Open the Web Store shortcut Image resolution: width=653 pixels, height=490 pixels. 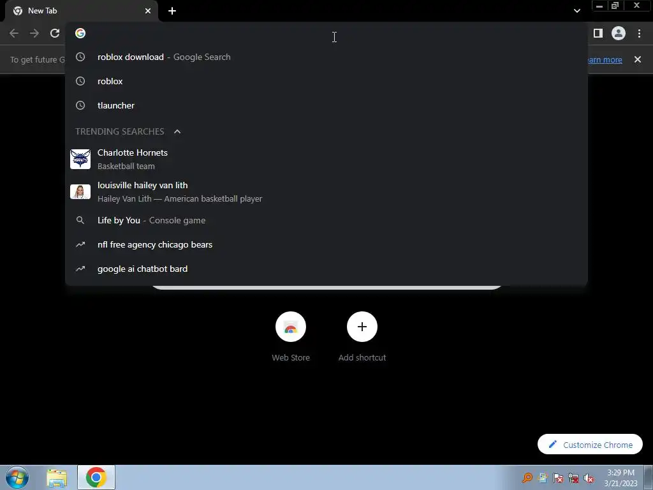coord(291,337)
